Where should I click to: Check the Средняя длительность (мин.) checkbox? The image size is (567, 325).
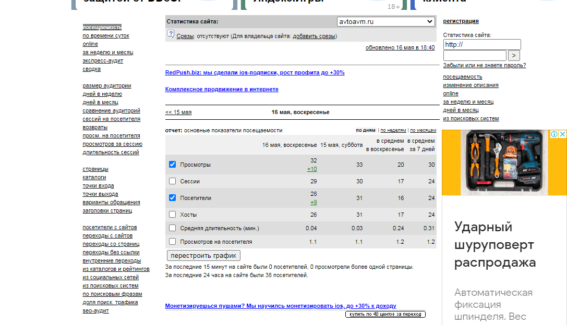(x=173, y=228)
